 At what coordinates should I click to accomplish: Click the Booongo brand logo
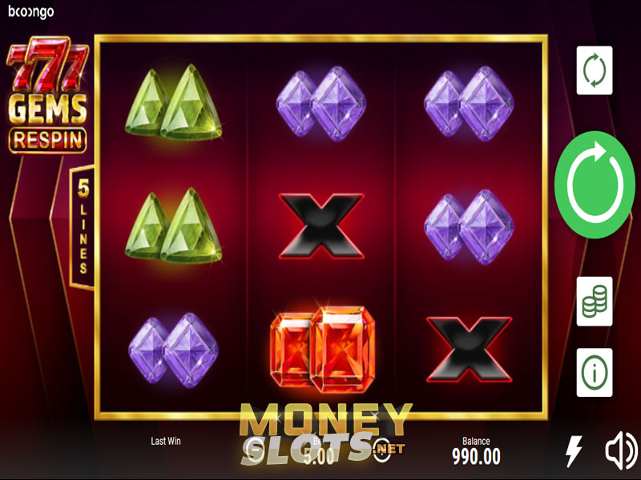pos(31,11)
